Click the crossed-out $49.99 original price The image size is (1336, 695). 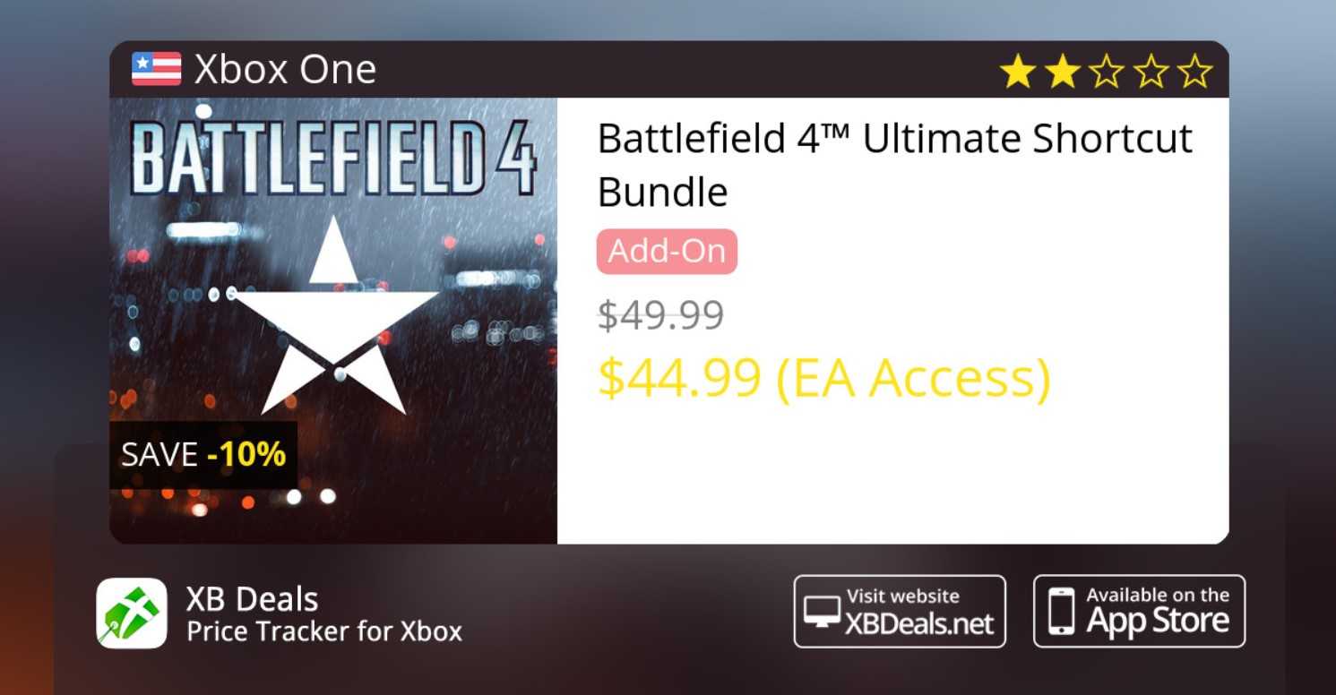pyautogui.click(x=660, y=315)
